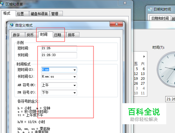Open the 管理 tab
The image size is (175, 133).
[x=56, y=14]
